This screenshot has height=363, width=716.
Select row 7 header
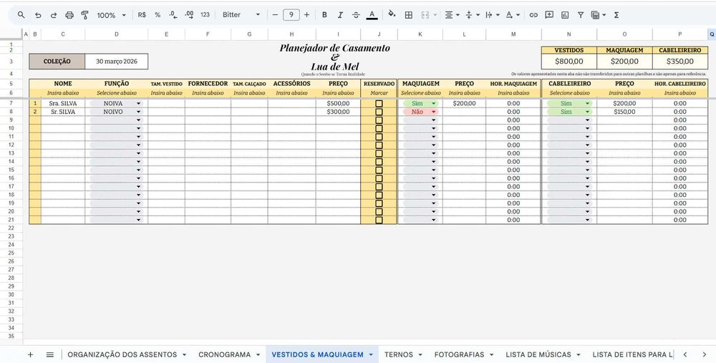[x=11, y=104]
